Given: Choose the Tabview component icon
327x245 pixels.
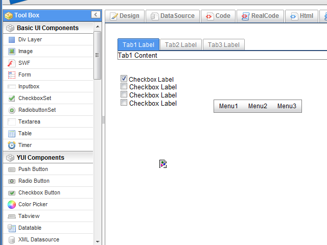Looking at the screenshot, I should (x=12, y=216).
